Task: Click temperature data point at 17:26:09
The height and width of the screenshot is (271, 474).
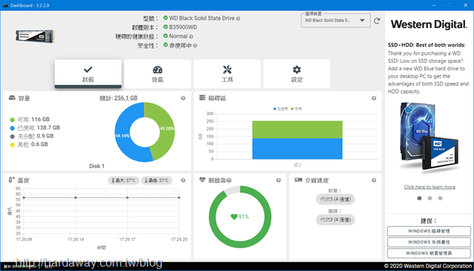Action: [x=24, y=198]
